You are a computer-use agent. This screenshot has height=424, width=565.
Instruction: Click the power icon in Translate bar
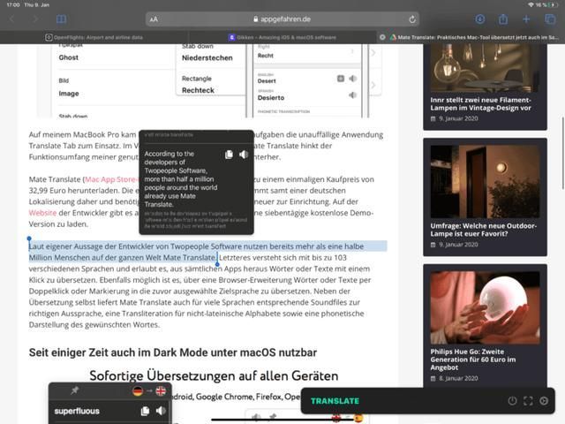(x=512, y=401)
